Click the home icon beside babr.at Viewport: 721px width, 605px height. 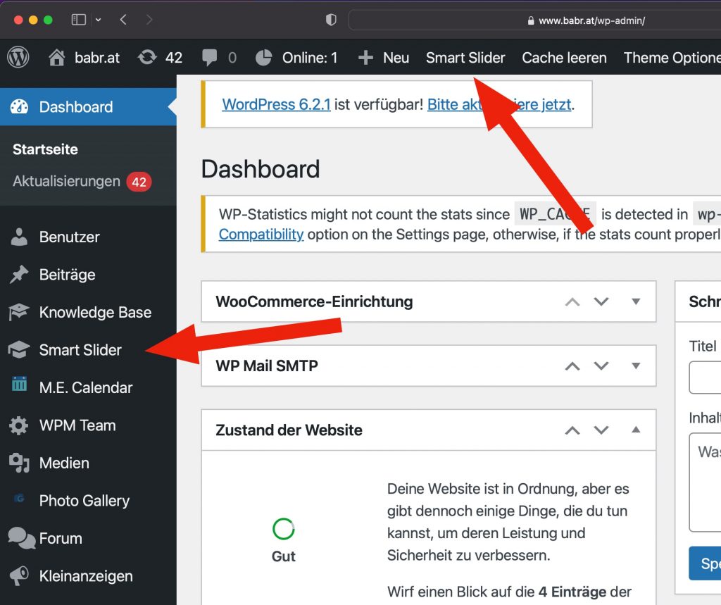57,58
